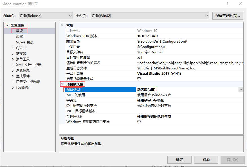This screenshot has height=167, width=247.
Task: Expand the 生成事件 tree node
Action: coord(13,76)
